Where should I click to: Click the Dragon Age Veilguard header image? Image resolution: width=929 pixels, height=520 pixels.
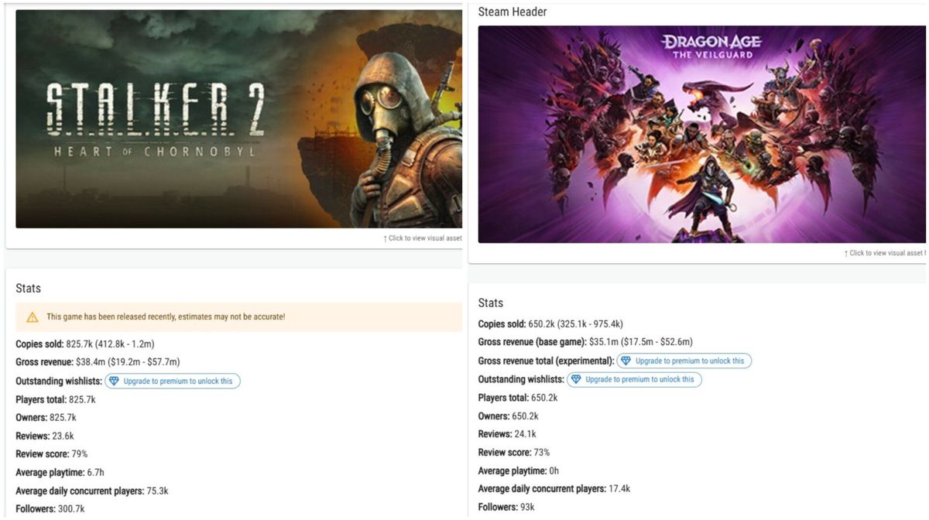tap(701, 134)
